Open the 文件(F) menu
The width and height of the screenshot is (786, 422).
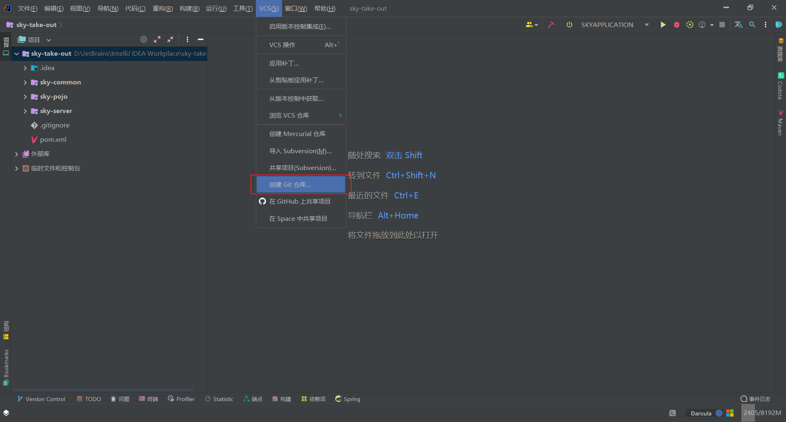(x=27, y=8)
